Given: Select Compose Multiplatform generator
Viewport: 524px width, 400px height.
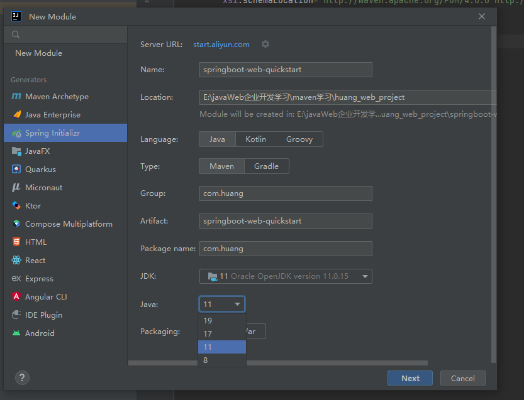Looking at the screenshot, I should (x=65, y=224).
